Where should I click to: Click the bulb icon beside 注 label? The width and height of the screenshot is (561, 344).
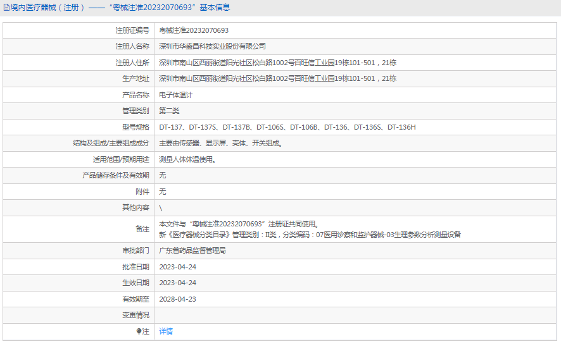click(139, 331)
